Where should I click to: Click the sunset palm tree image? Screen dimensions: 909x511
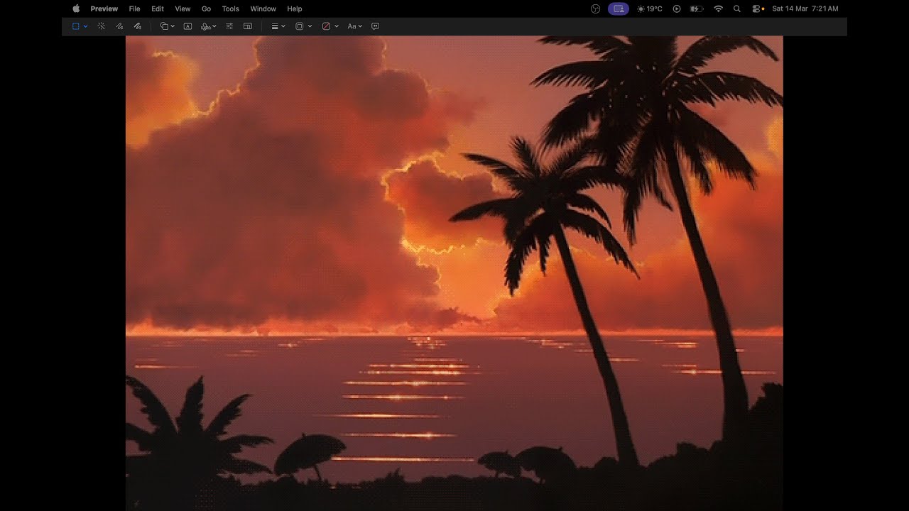[x=454, y=273]
